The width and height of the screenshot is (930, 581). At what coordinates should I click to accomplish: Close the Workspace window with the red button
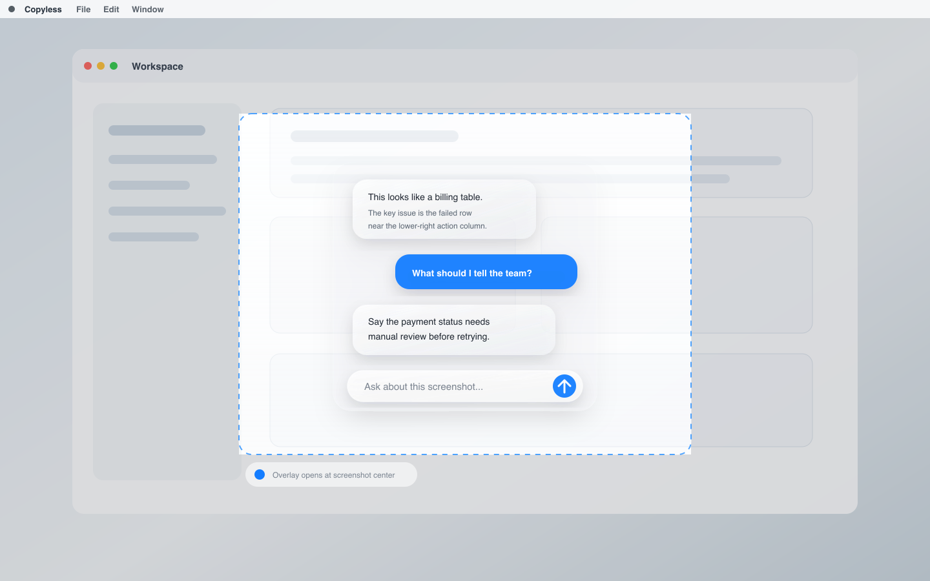coord(88,66)
